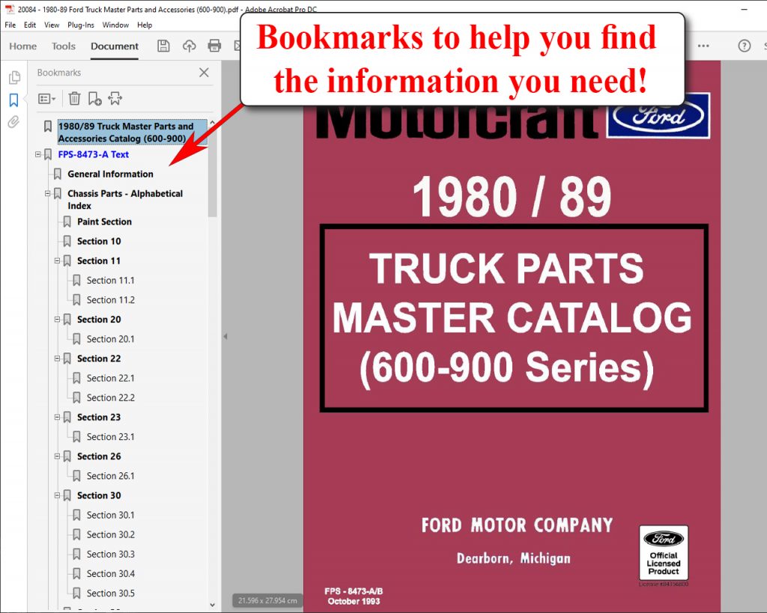Open the bookmark options dropdown menu
767x613 pixels.
[46, 98]
